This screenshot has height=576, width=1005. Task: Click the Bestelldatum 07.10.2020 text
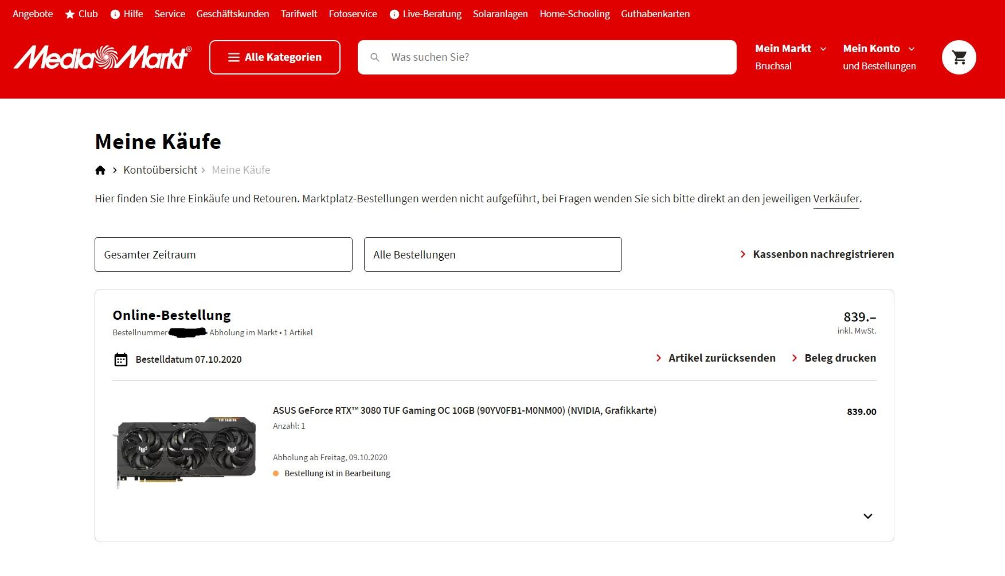pos(189,359)
